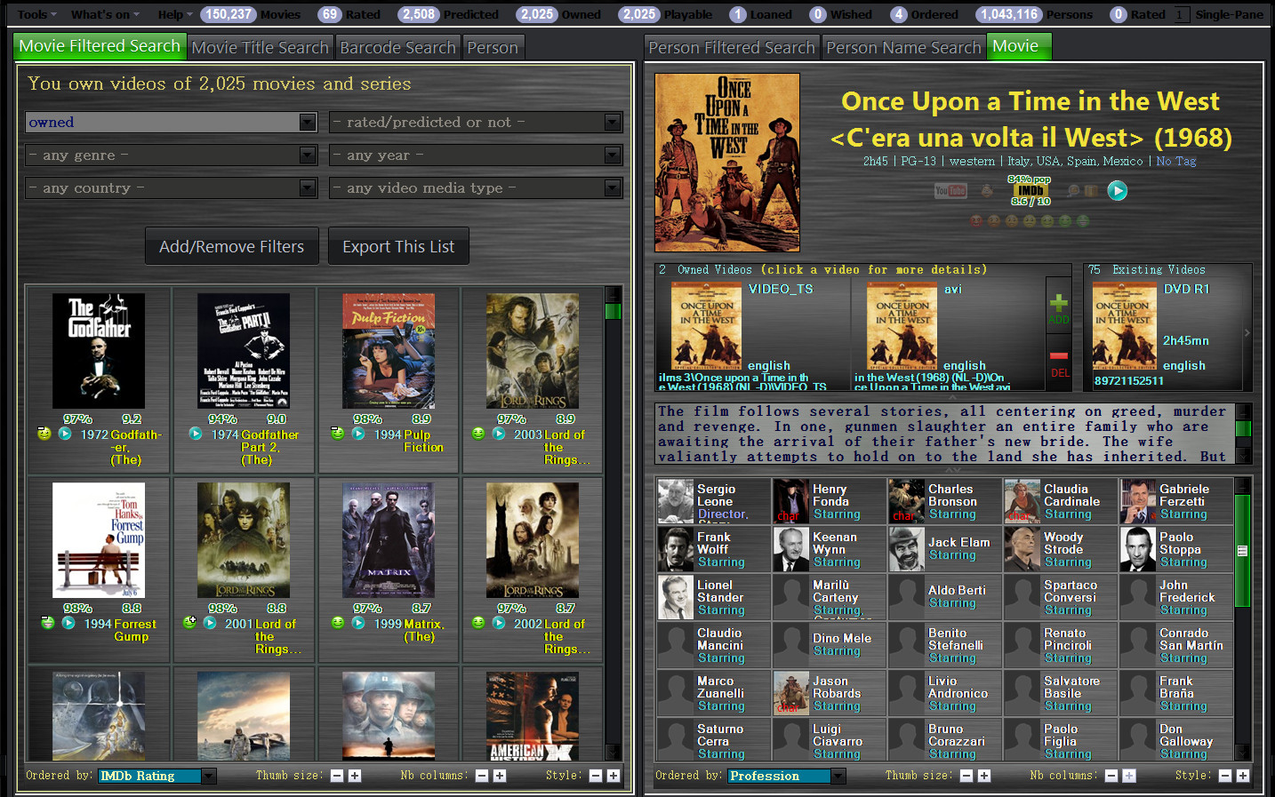The image size is (1275, 797).
Task: Select Sergio Leone in cast list
Action: (714, 501)
